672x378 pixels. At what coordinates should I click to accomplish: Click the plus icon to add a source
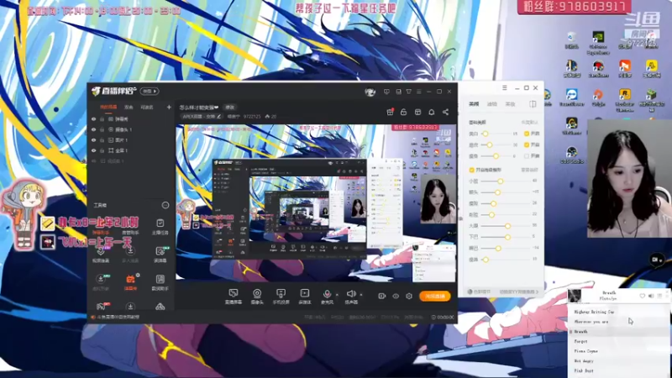click(169, 108)
